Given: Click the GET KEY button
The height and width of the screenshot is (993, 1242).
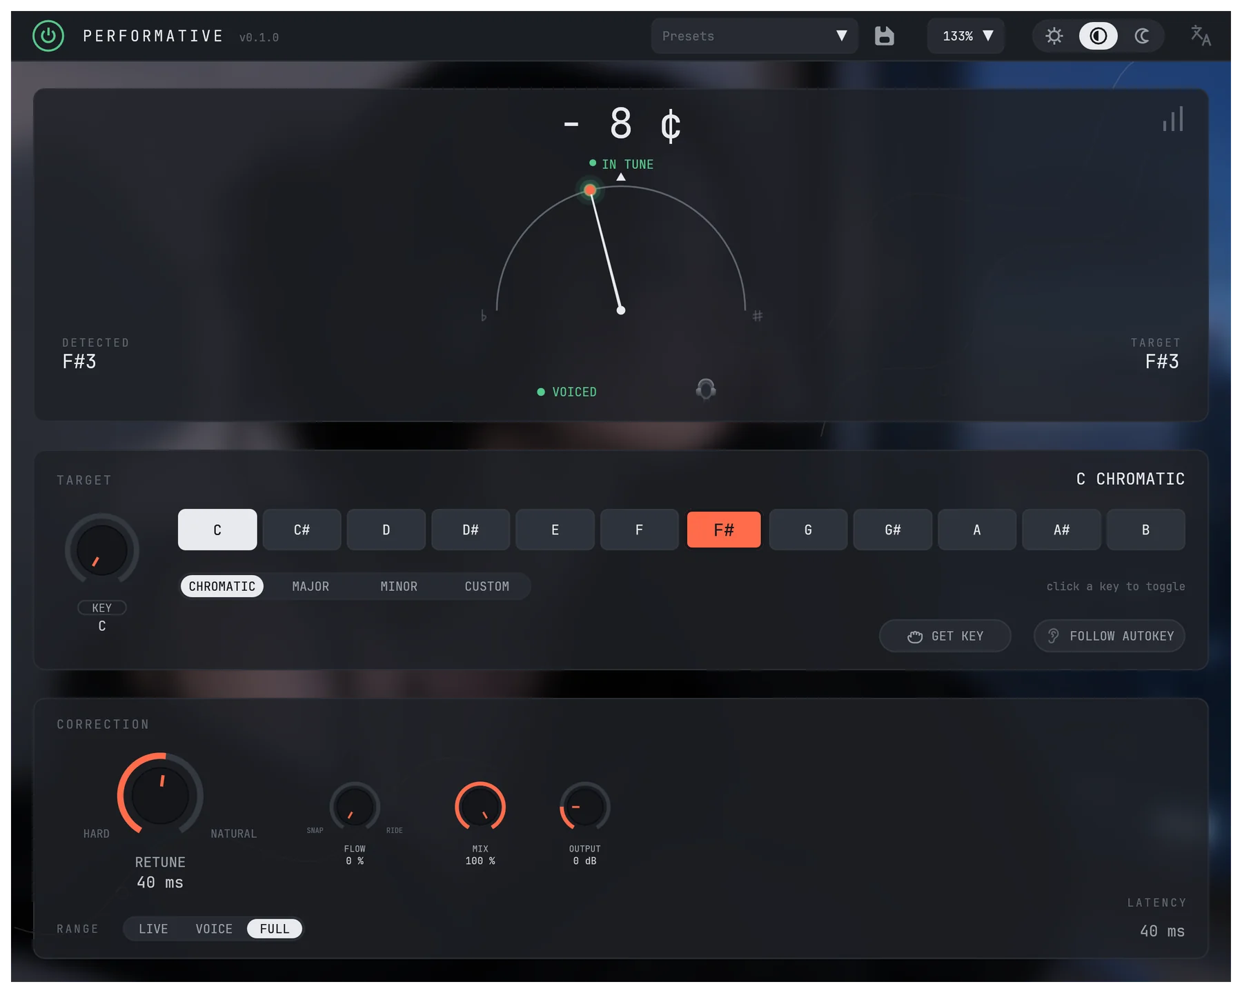Looking at the screenshot, I should tap(945, 636).
